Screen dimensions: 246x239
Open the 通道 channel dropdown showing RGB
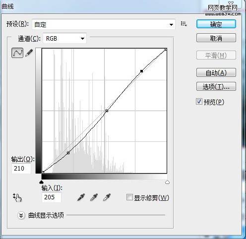pos(64,39)
